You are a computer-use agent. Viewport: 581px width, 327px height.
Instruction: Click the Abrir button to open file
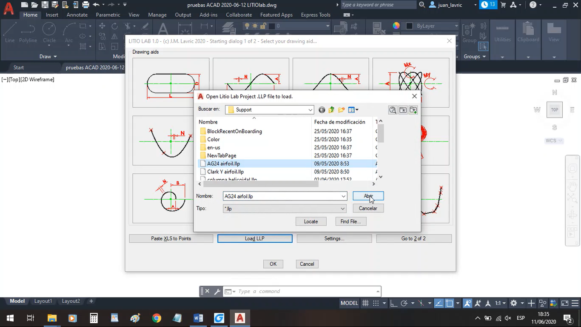368,196
